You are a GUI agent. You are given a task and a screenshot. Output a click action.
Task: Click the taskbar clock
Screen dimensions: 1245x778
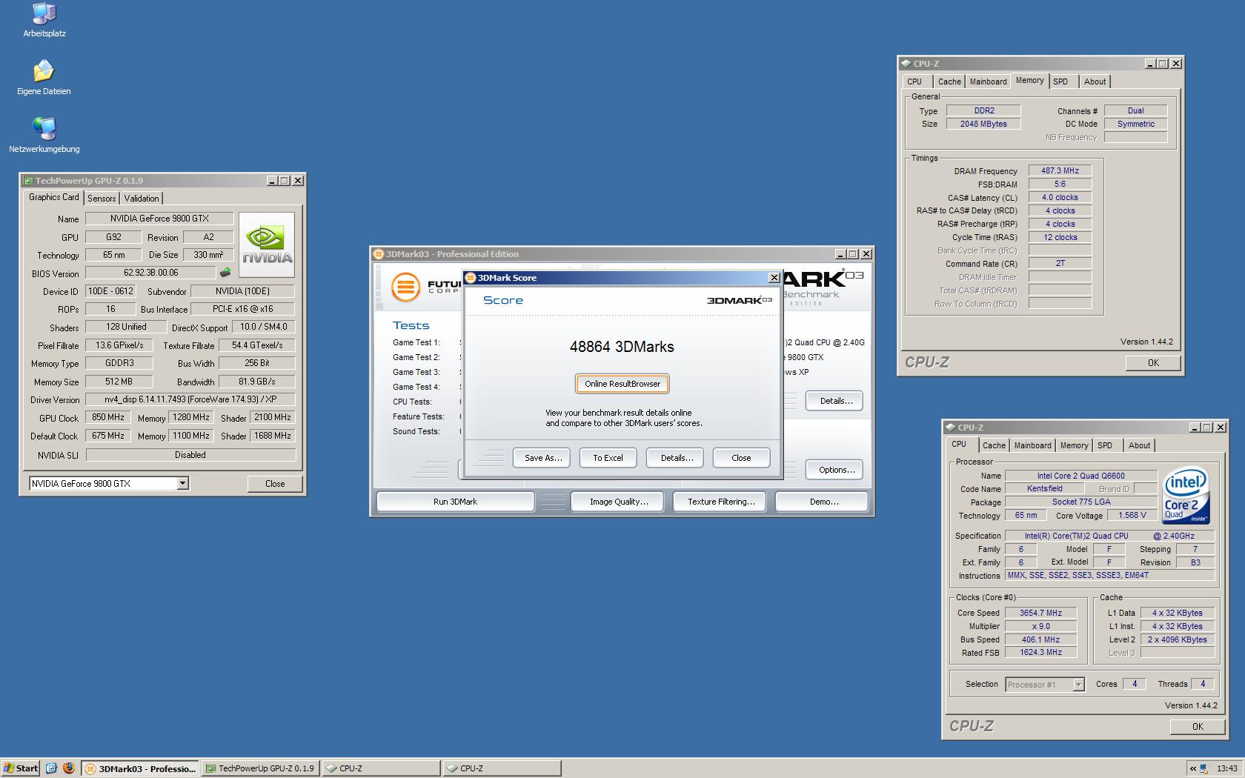click(x=1226, y=768)
